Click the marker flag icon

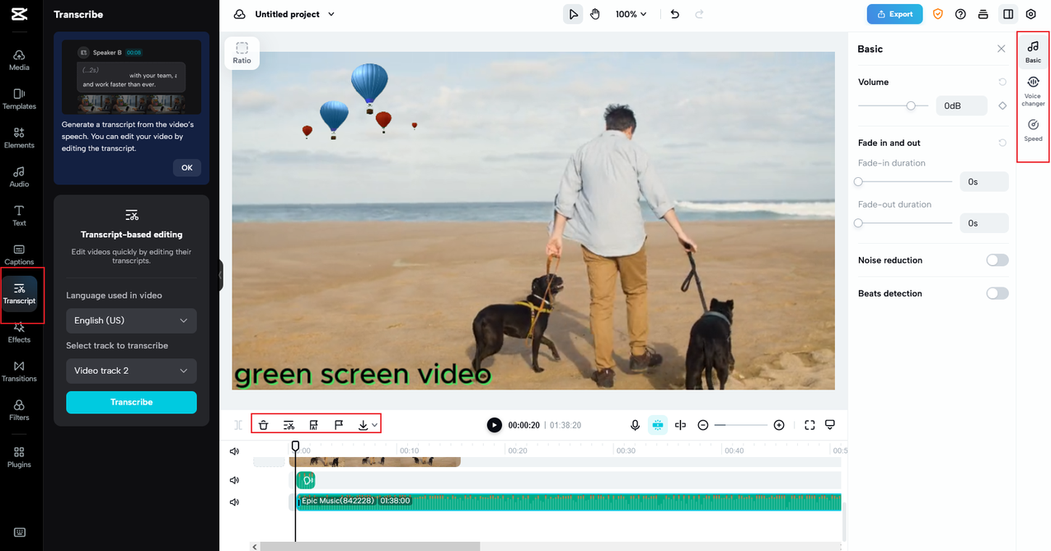pyautogui.click(x=339, y=425)
